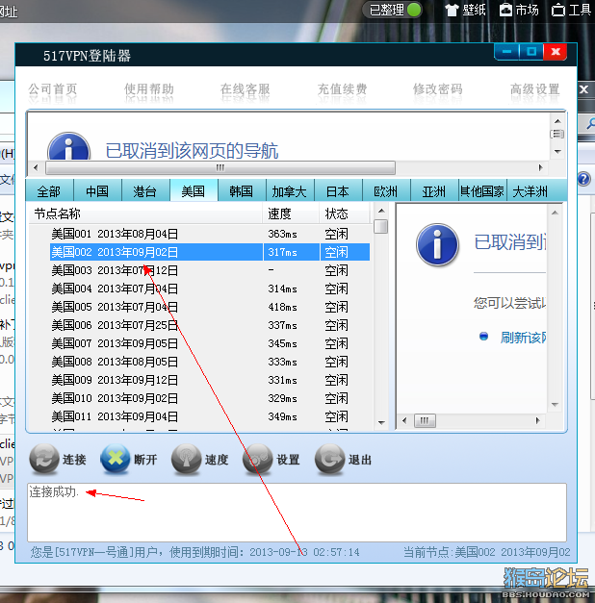
Task: Open 工具 tools icon in top bar
Action: pyautogui.click(x=557, y=10)
